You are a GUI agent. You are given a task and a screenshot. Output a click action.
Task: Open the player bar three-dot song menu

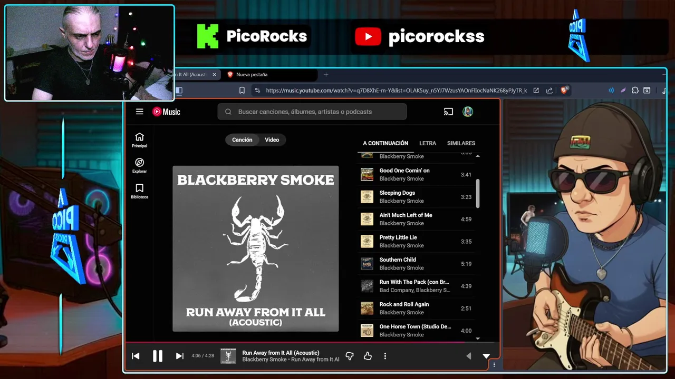(385, 356)
